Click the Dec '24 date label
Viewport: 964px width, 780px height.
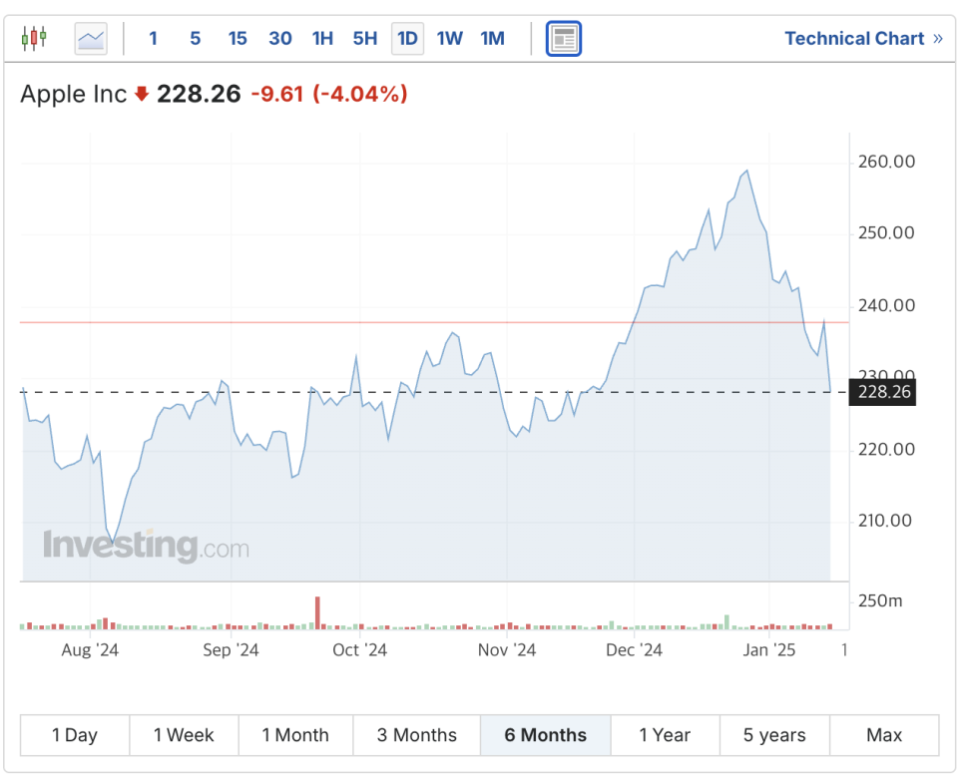click(634, 650)
